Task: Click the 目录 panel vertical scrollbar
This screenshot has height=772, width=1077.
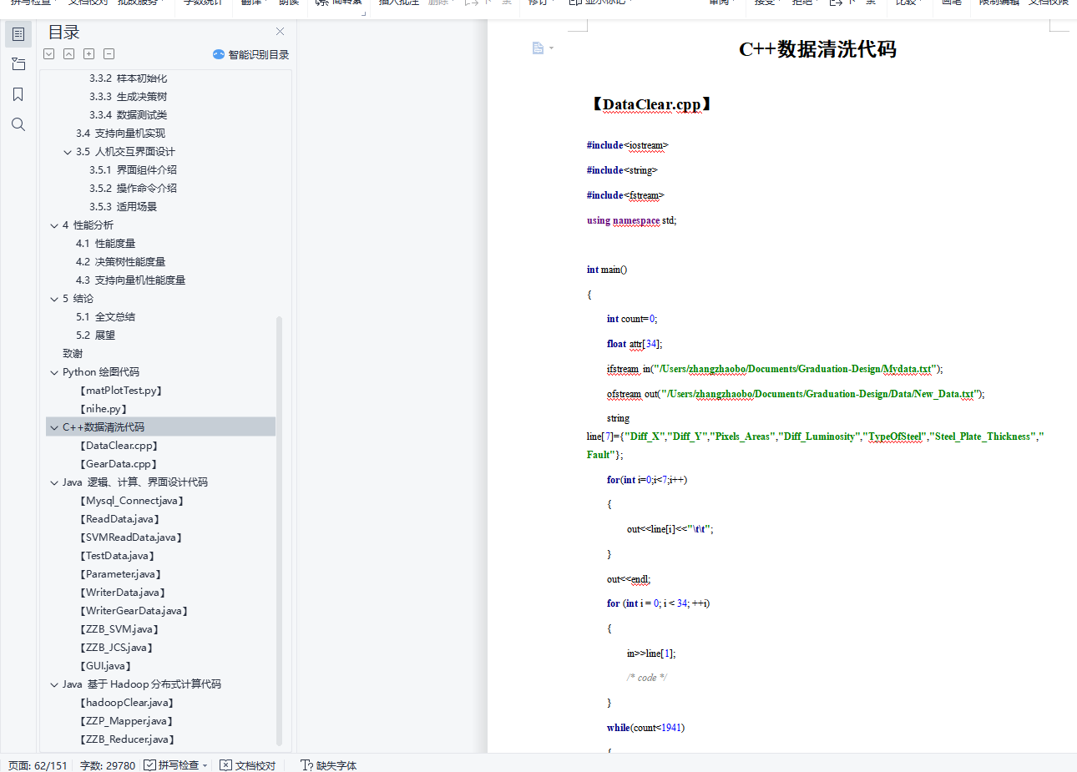Action: coord(279,531)
